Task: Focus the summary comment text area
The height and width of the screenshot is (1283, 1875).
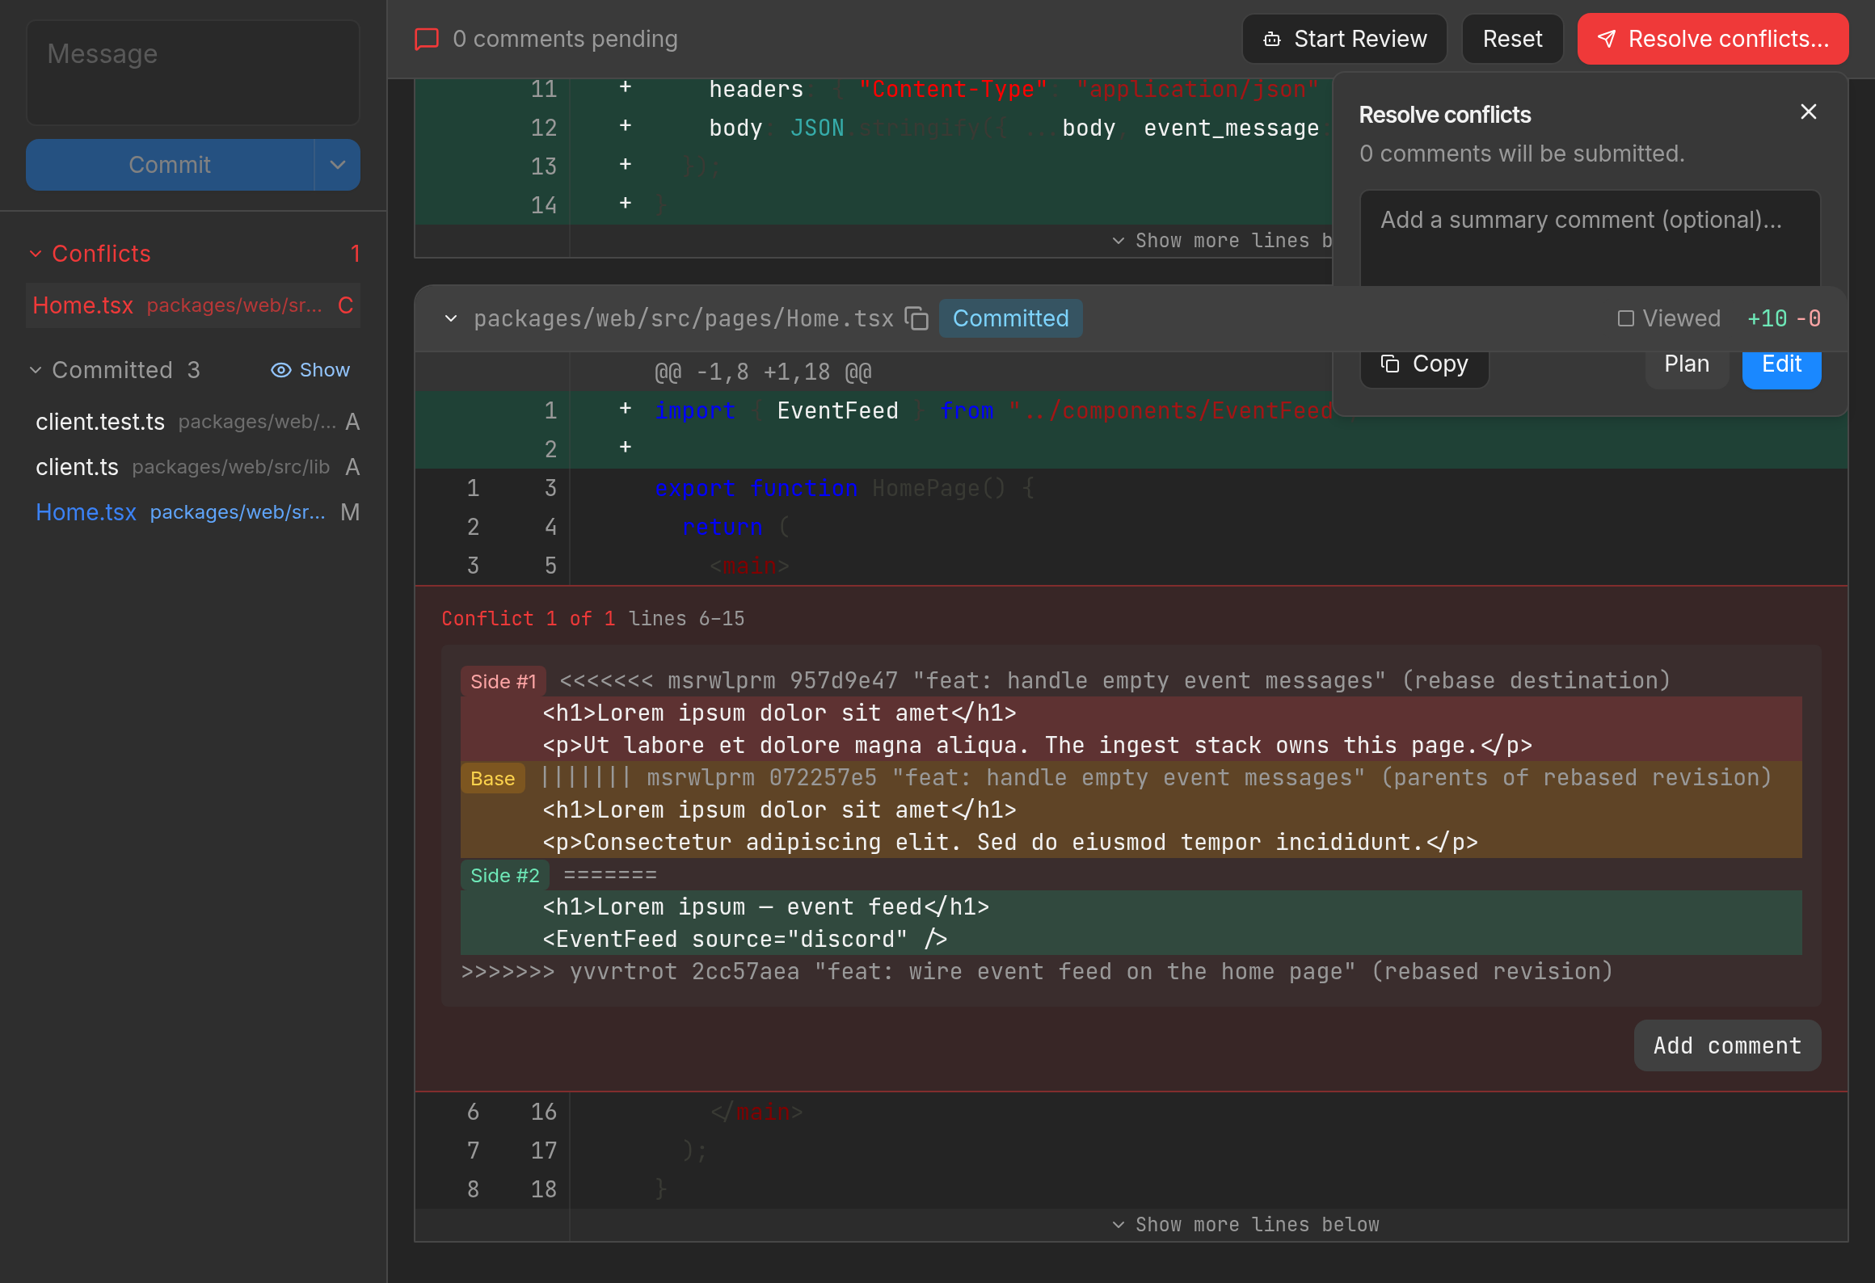Action: 1590,238
